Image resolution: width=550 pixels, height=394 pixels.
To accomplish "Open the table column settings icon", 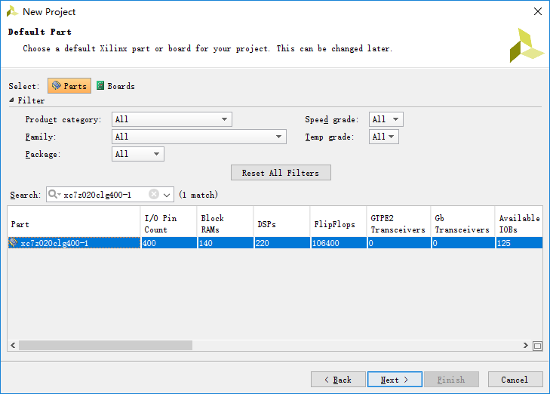I will tap(537, 346).
